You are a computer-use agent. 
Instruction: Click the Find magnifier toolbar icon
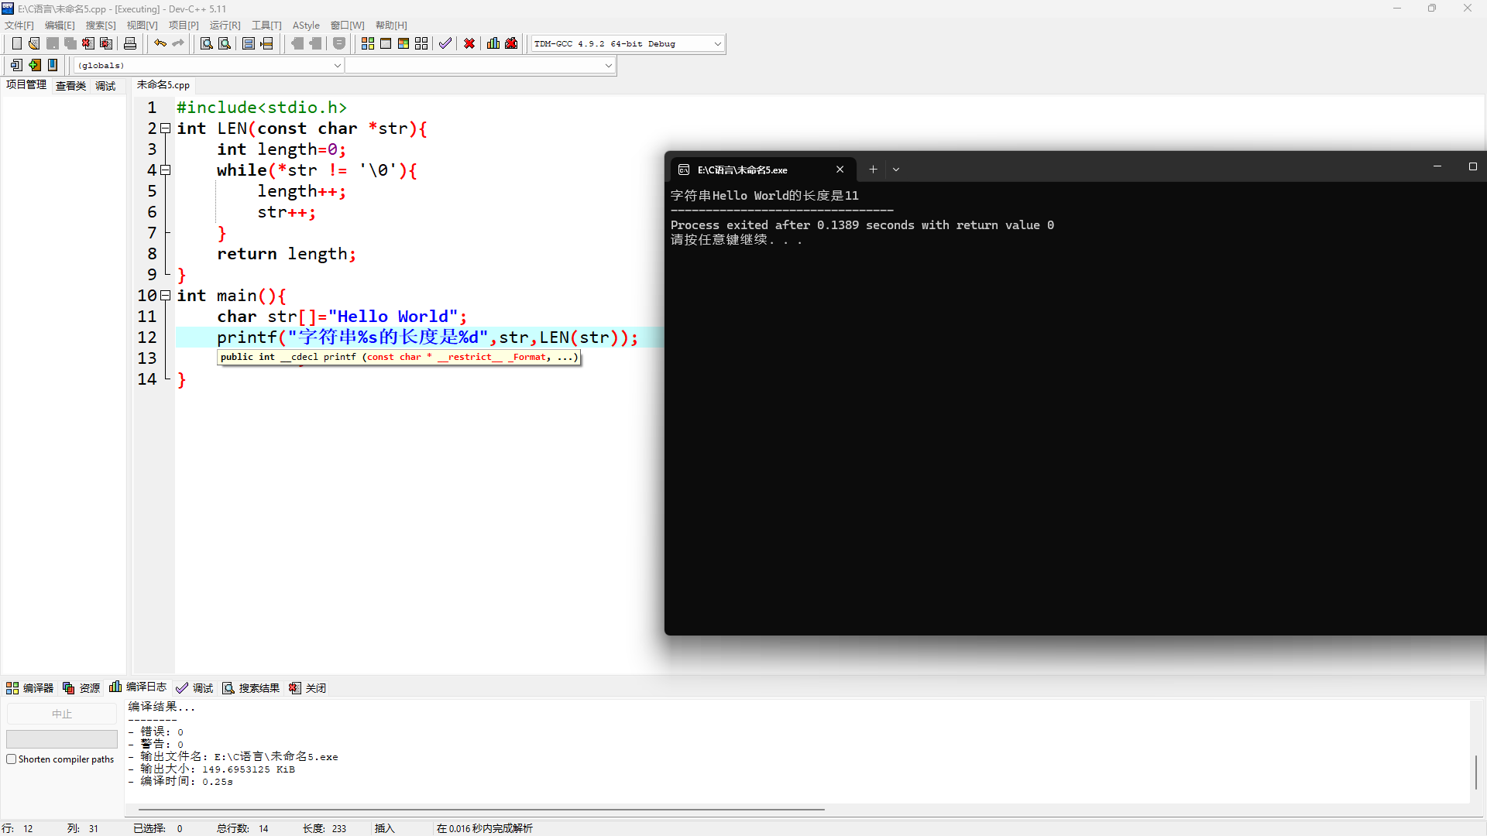[206, 43]
